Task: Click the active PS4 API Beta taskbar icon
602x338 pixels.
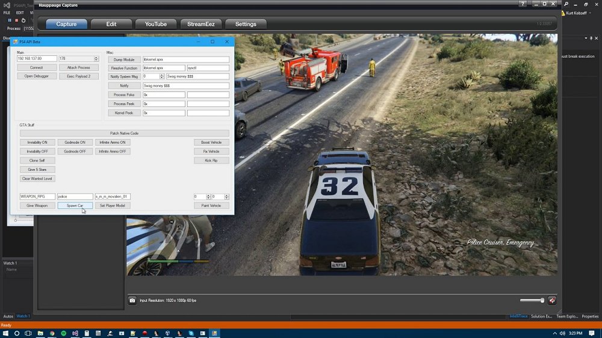Action: pos(214,333)
